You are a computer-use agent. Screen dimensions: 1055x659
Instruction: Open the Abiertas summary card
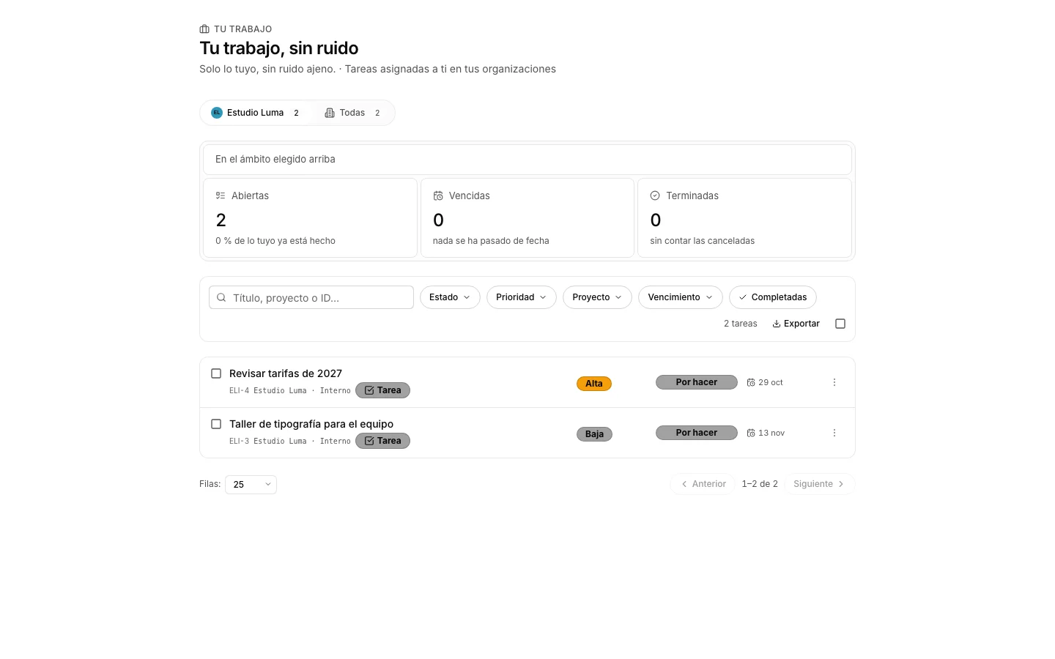pos(310,217)
